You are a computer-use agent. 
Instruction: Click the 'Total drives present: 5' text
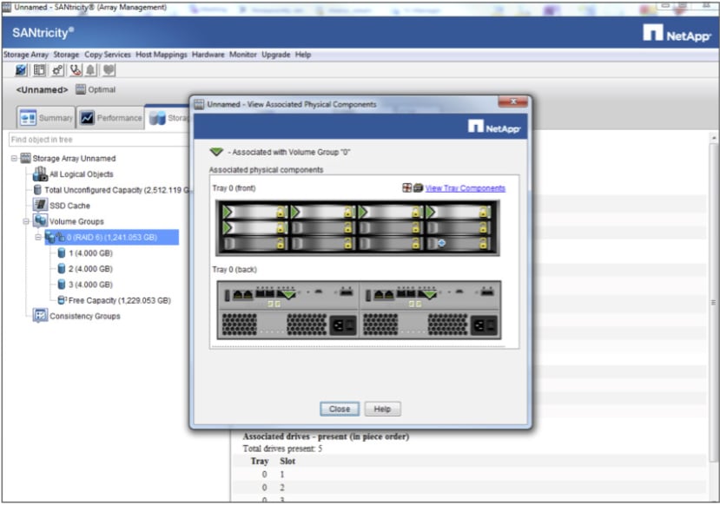pyautogui.click(x=282, y=449)
